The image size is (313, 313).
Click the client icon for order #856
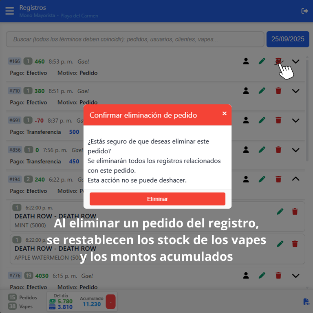coord(246,150)
